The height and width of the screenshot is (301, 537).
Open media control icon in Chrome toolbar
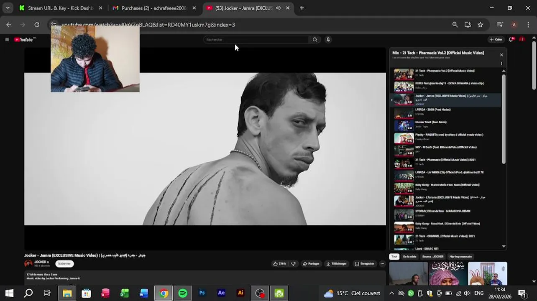click(x=500, y=25)
